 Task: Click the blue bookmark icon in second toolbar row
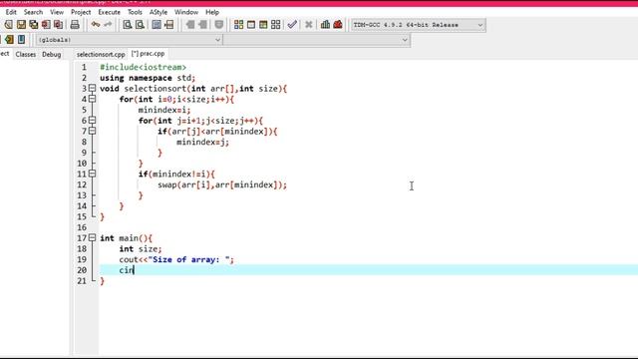click(x=21, y=40)
